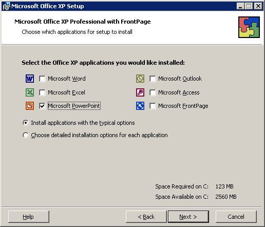Tick the Microsoft Outlook checkbox
This screenshot has height=227, width=265.
click(x=153, y=79)
